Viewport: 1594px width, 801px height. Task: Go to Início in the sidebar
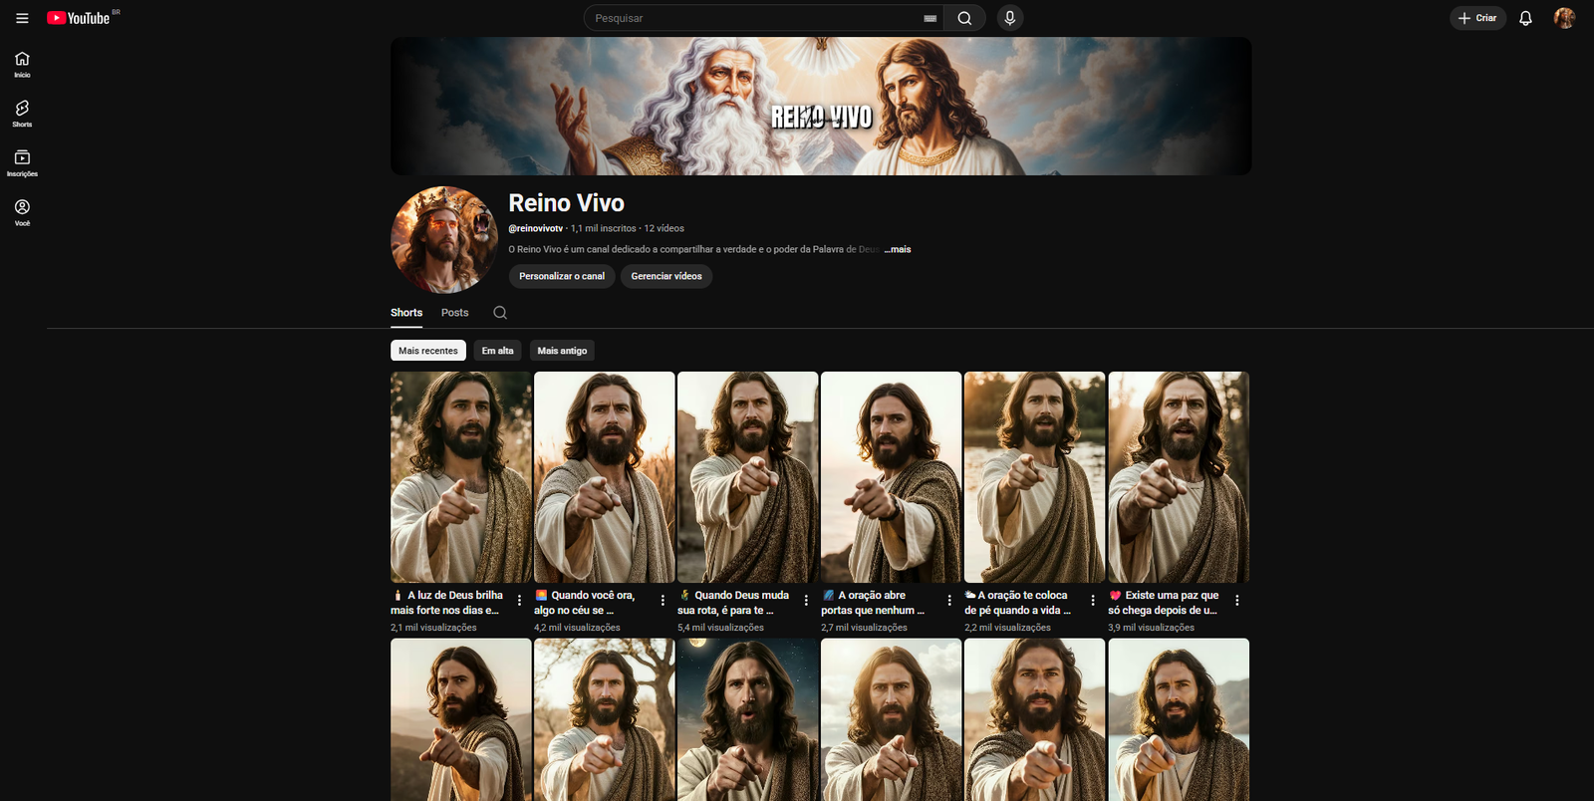[x=22, y=64]
